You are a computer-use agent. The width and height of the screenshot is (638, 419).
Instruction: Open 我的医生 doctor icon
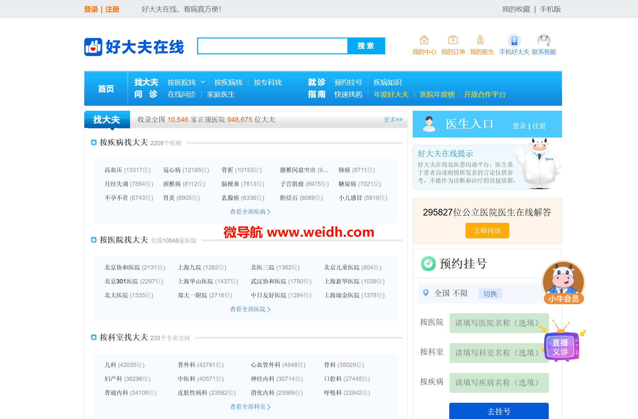pyautogui.click(x=480, y=40)
